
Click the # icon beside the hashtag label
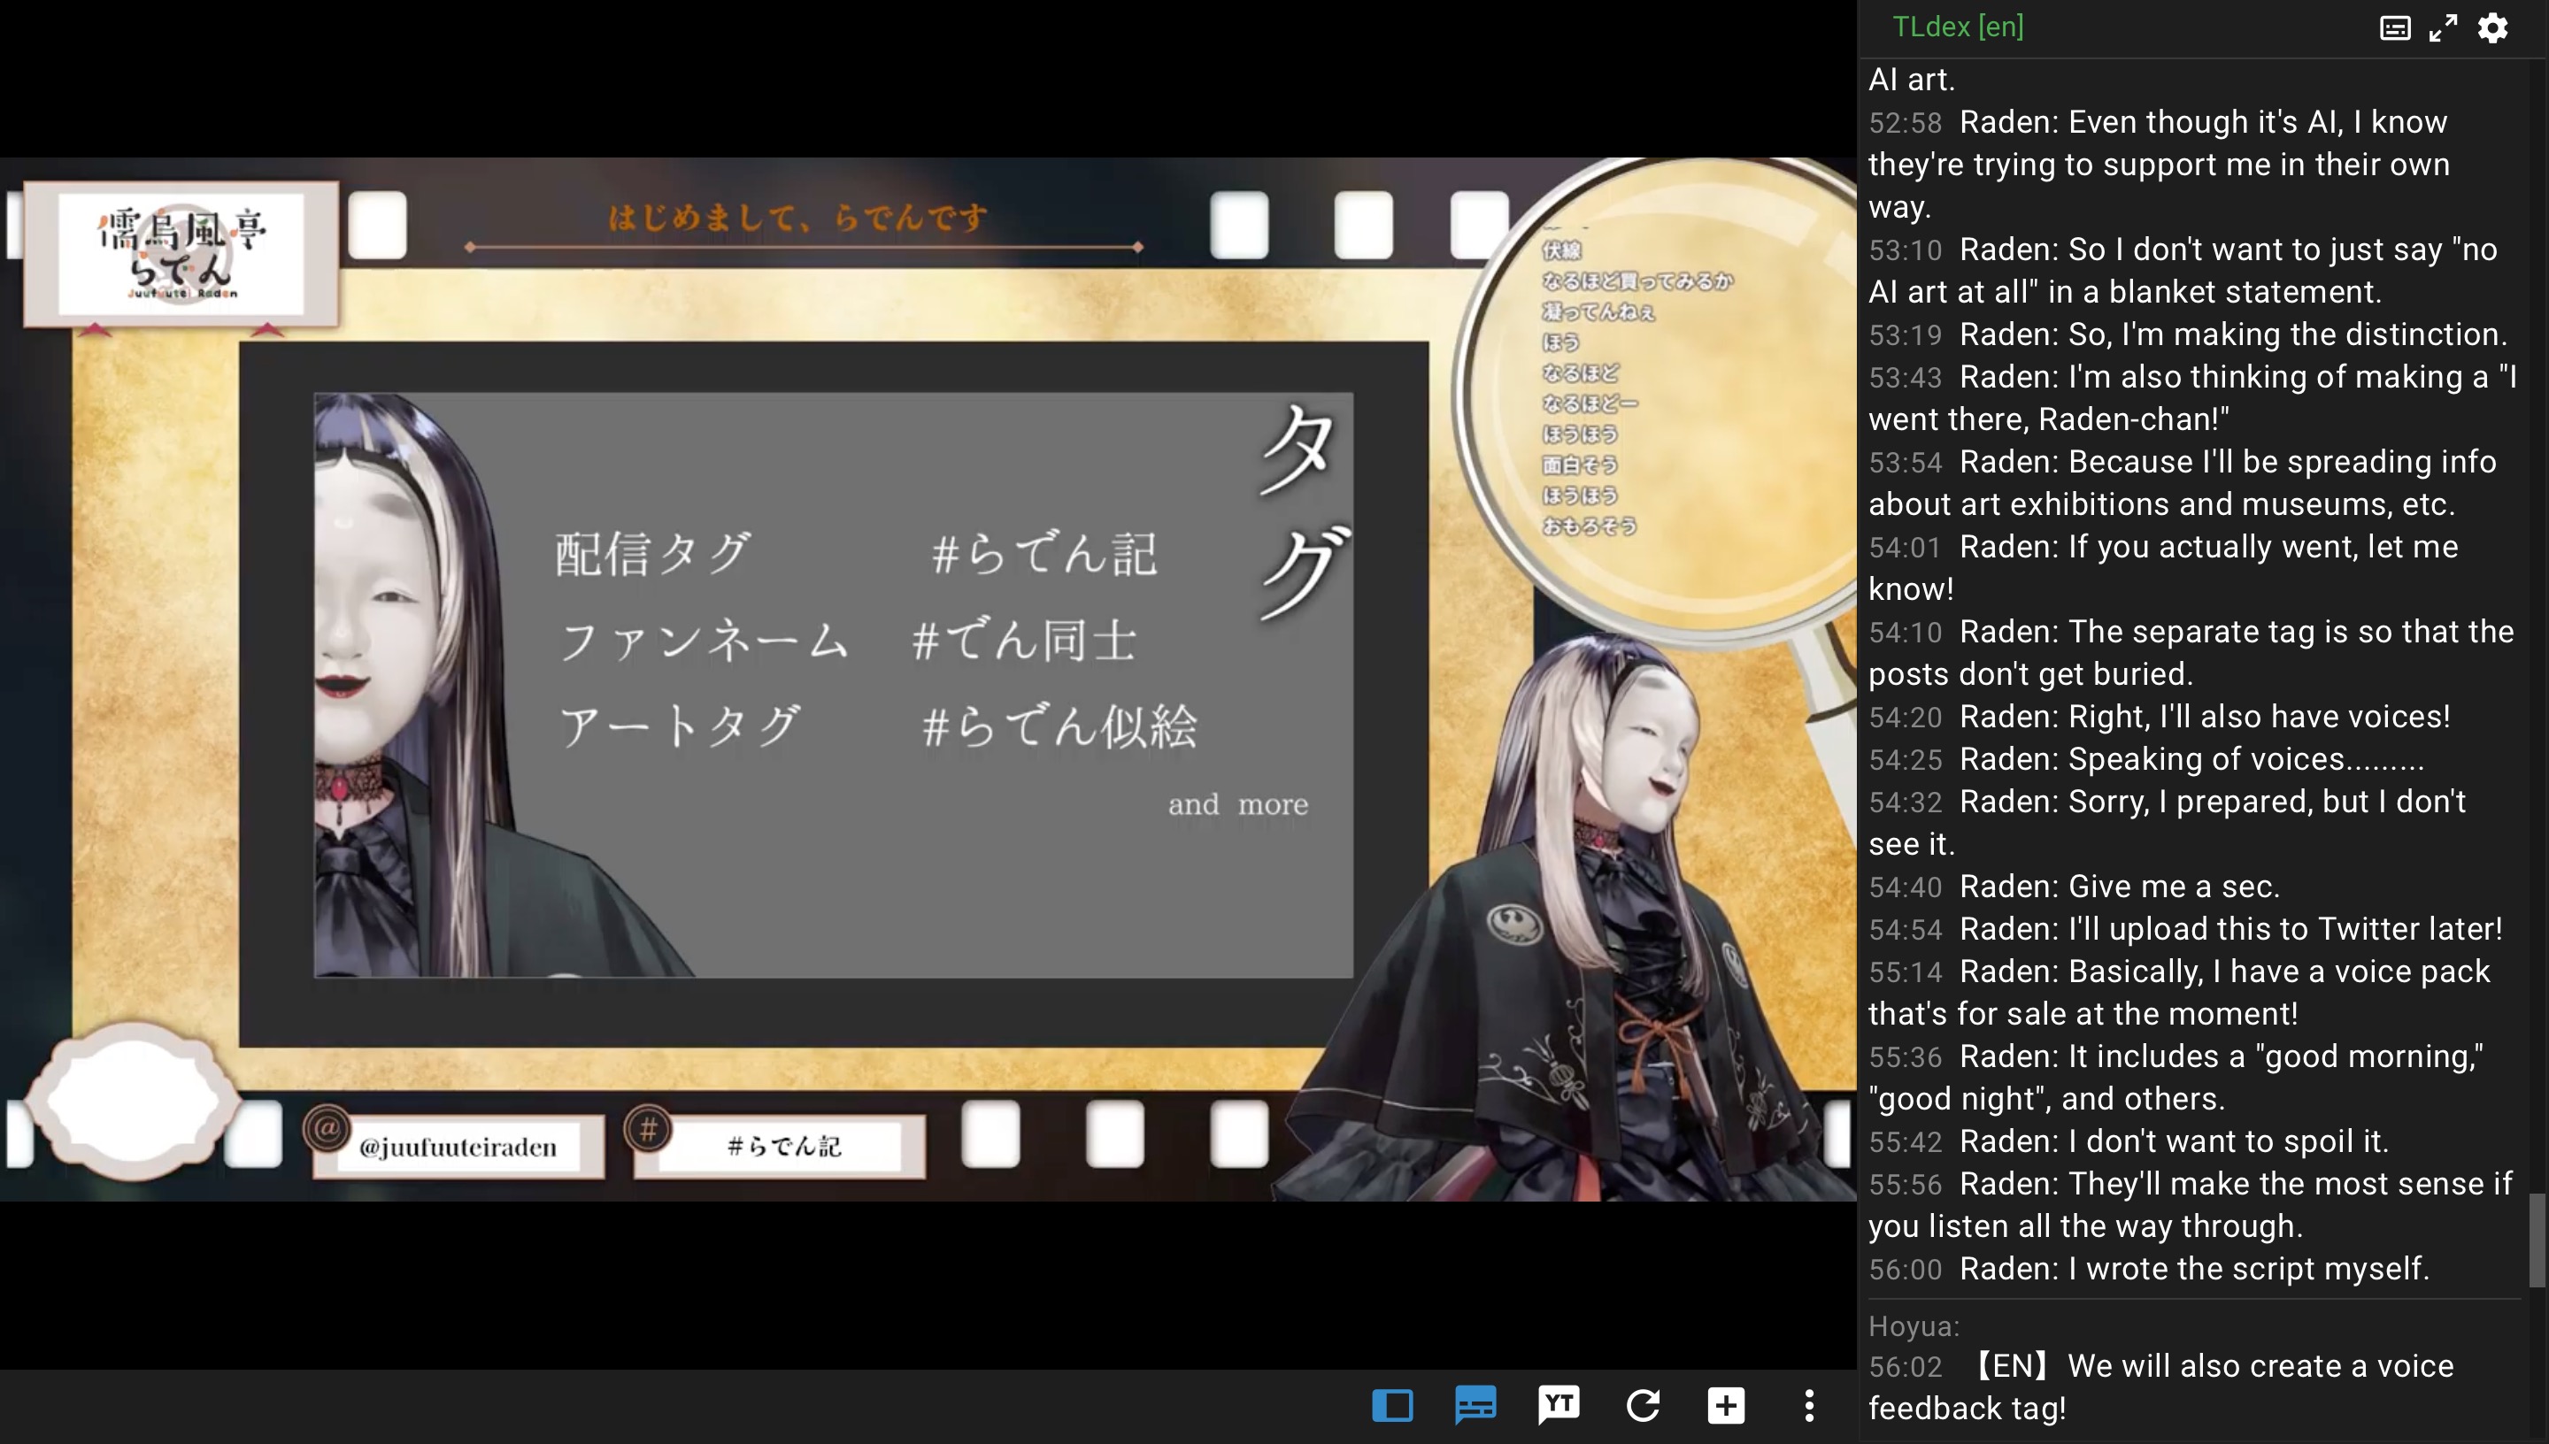point(649,1129)
